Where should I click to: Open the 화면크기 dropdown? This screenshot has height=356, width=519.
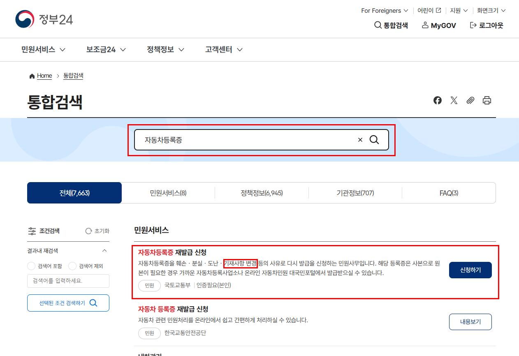(491, 10)
